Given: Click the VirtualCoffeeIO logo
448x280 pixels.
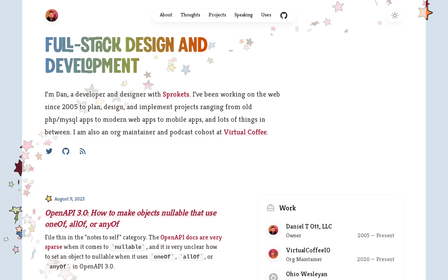Looking at the screenshot, I should point(273,254).
